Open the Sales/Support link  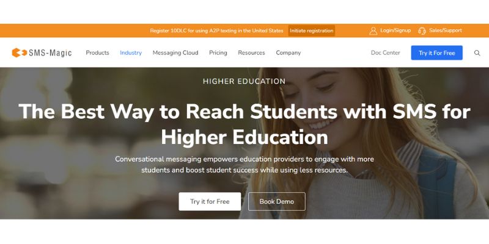446,30
